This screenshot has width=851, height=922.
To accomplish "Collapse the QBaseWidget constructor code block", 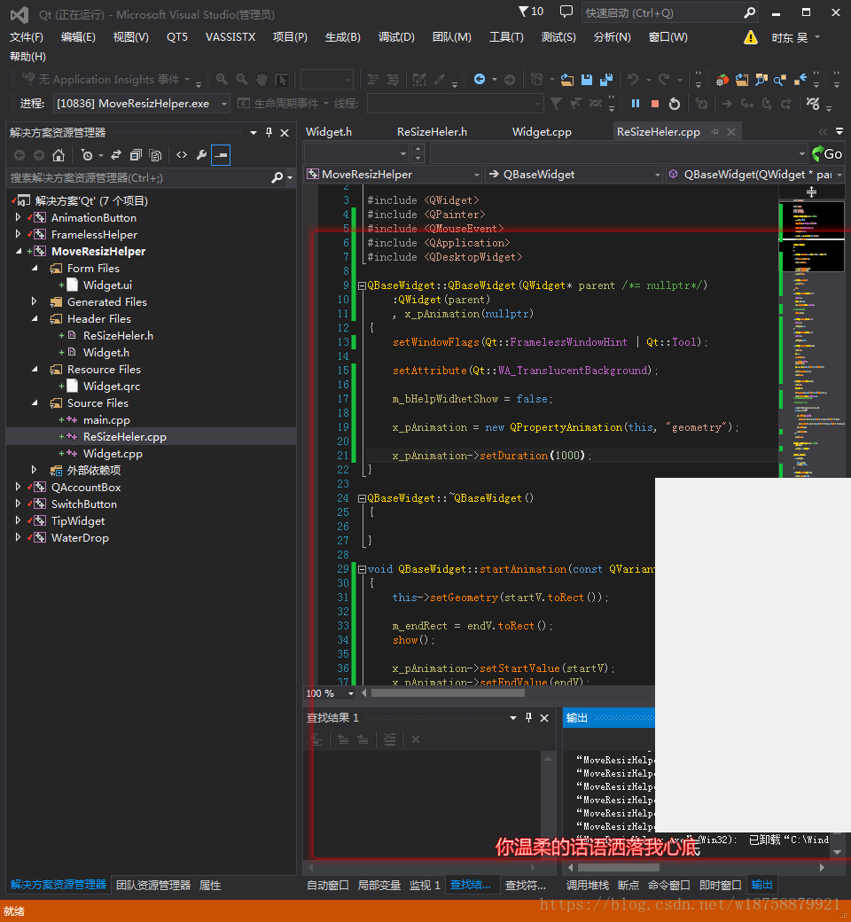I will [362, 285].
